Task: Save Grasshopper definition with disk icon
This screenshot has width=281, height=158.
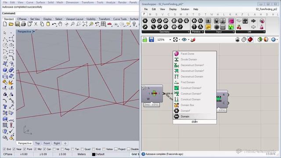Action: pyautogui.click(x=151, y=39)
